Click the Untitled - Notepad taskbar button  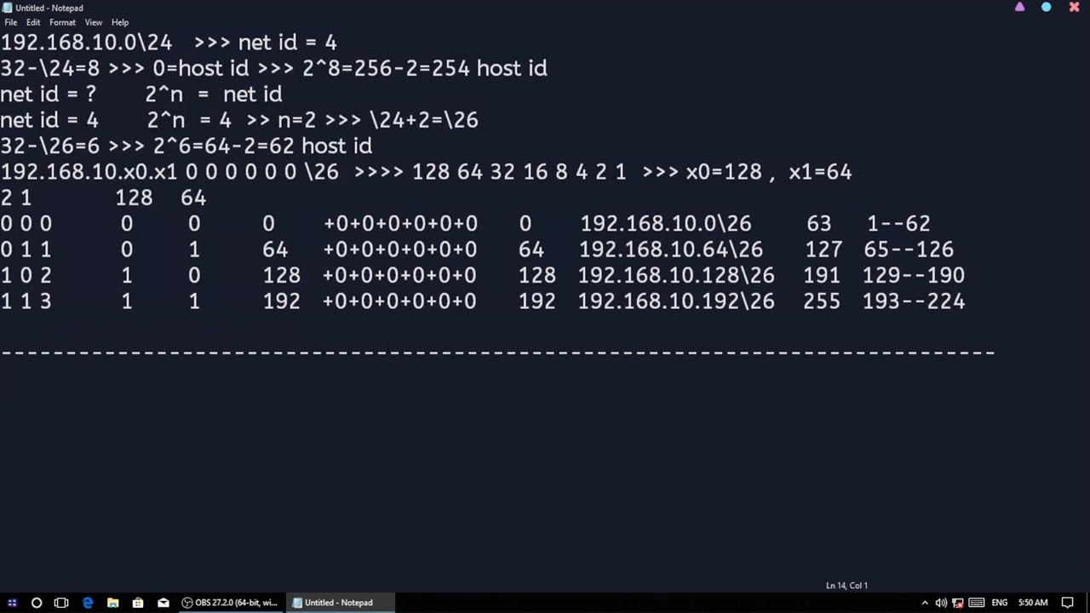pos(332,603)
